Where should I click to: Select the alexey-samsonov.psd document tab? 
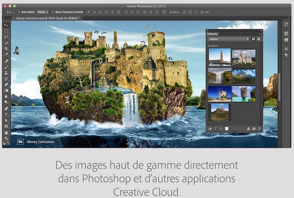(x=47, y=19)
